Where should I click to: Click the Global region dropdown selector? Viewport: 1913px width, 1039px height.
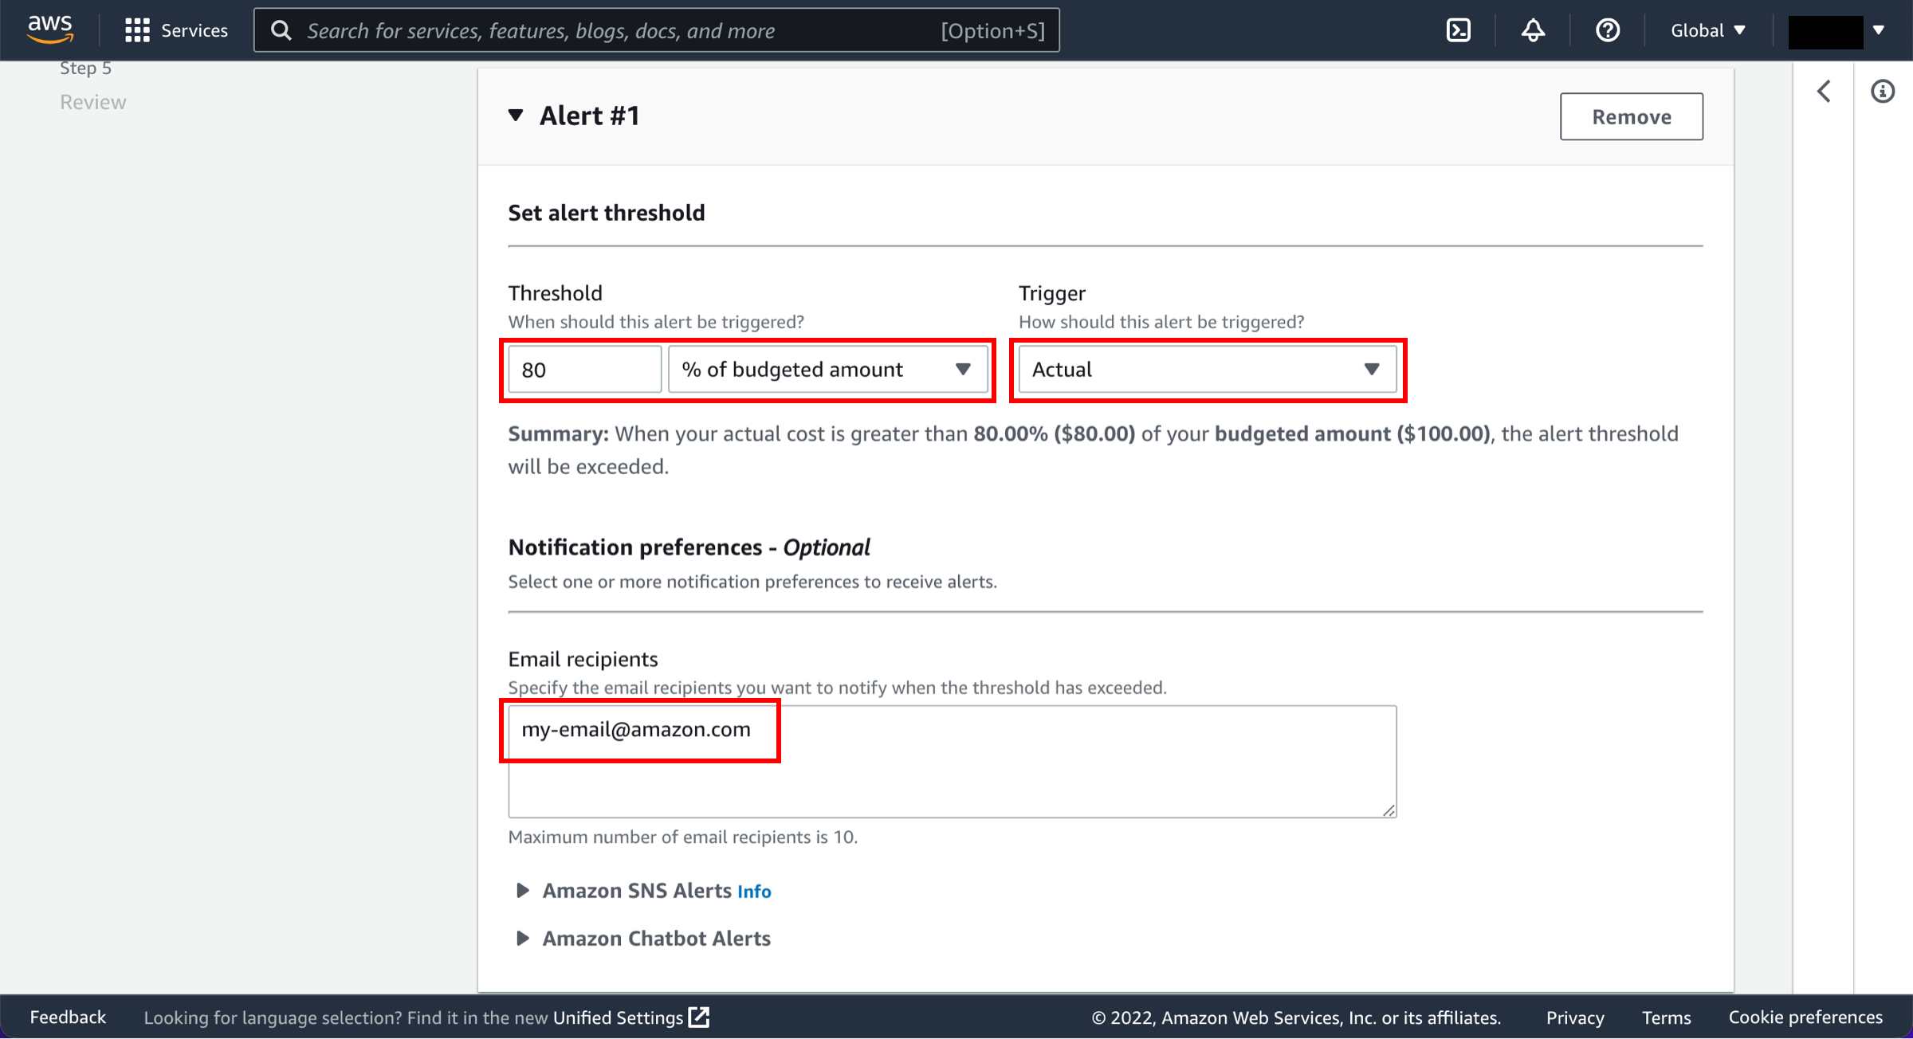tap(1710, 29)
